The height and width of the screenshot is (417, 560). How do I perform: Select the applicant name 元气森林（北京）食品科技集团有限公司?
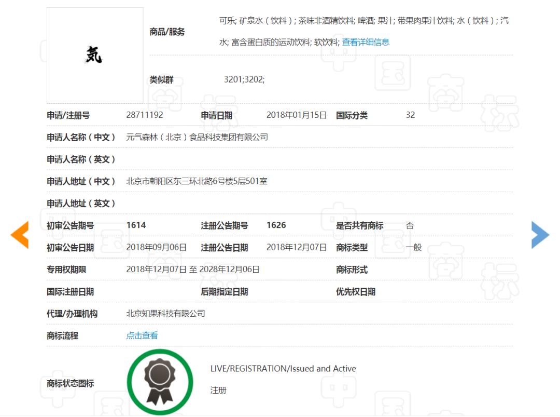point(197,137)
